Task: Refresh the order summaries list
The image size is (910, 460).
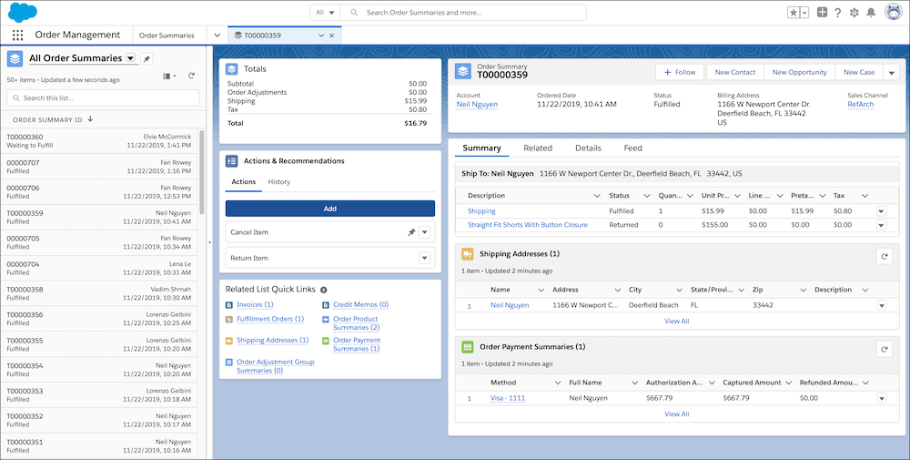Action: [x=191, y=77]
